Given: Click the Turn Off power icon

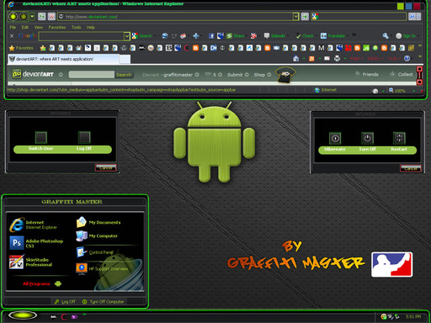Looking at the screenshot, I should pos(367,138).
